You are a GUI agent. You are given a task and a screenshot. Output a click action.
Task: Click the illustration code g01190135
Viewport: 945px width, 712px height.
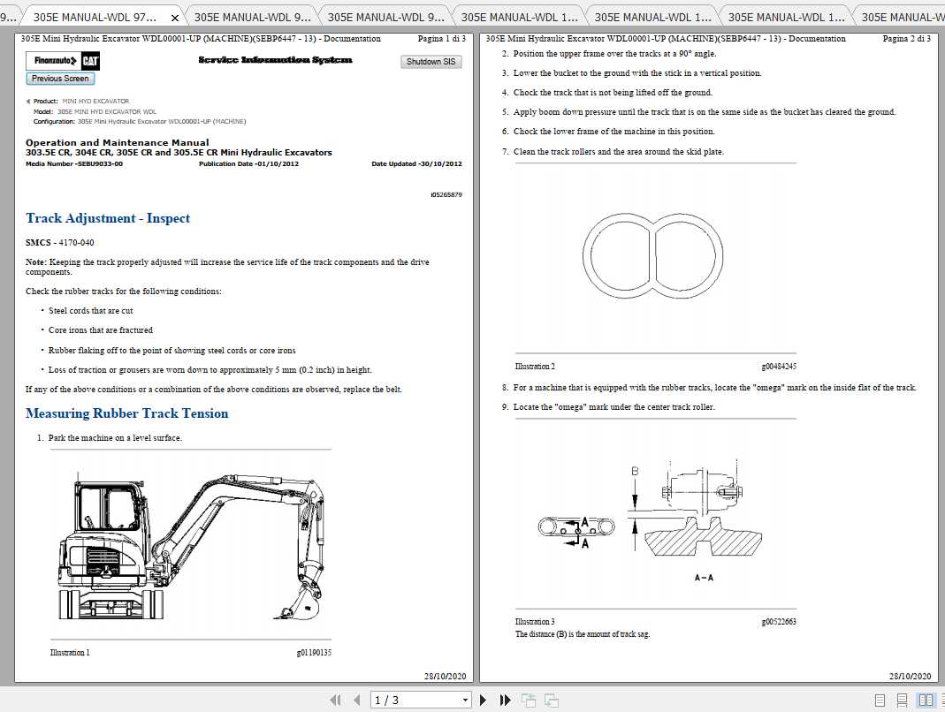(x=314, y=652)
